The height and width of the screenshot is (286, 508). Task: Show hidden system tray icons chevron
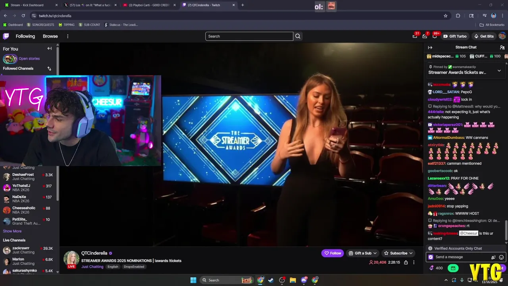(x=446, y=280)
